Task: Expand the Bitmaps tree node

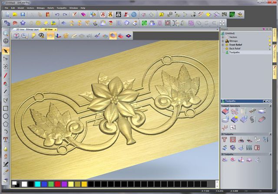Action: (223, 41)
